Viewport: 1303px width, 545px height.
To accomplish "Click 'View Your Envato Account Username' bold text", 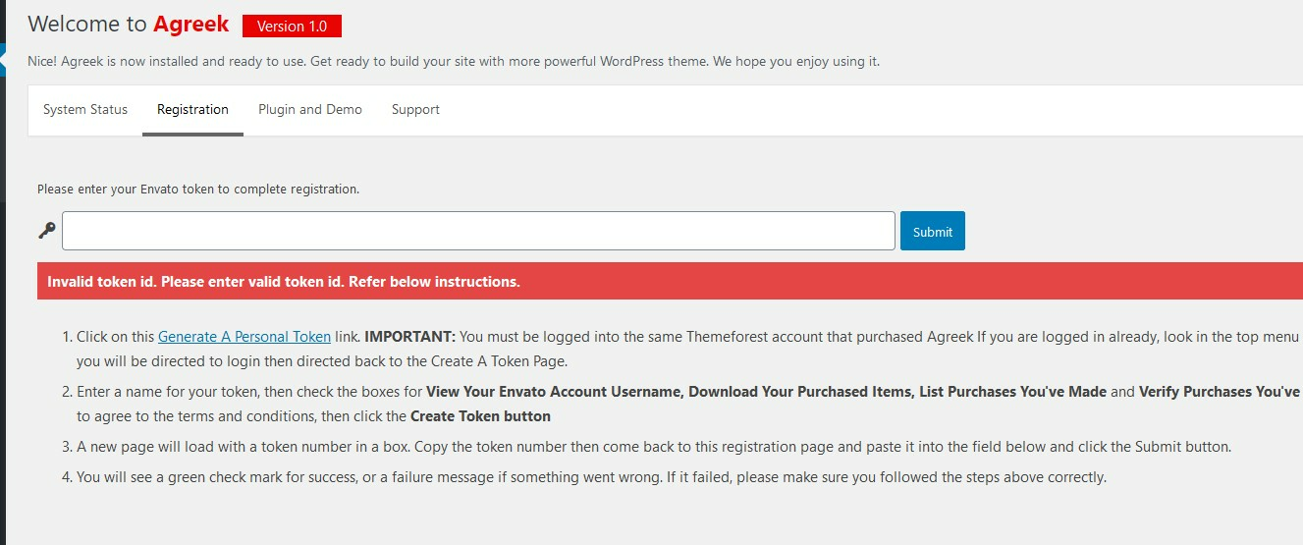I will click(x=555, y=391).
